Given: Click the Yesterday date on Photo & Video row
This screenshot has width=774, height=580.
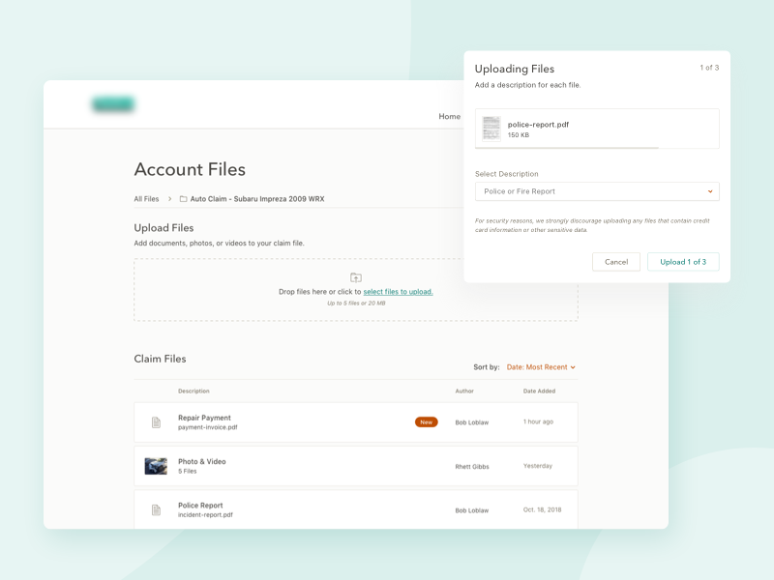Looking at the screenshot, I should (x=538, y=466).
